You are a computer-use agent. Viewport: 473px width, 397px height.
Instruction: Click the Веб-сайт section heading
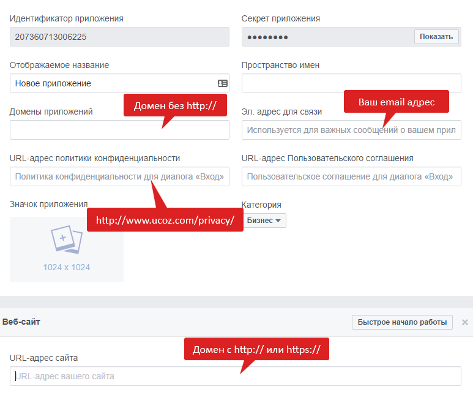pos(21,322)
